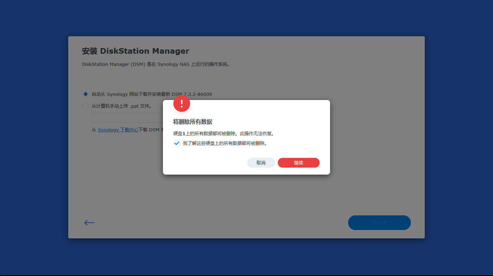Click the 从计算机手动上传 .pat 文件 option text
Viewport: 493px width, 276px height.
click(x=122, y=106)
